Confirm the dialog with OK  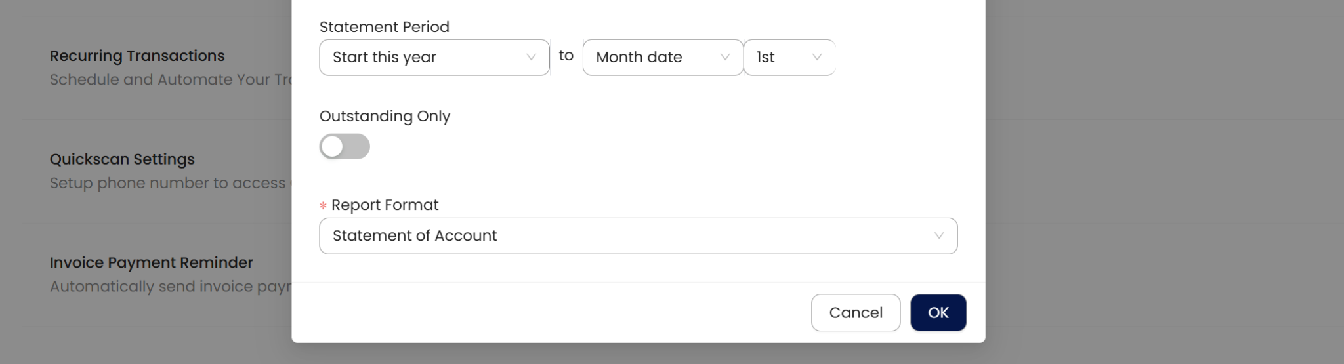coord(938,313)
